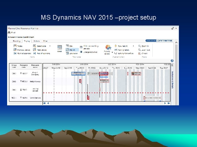Select the Week time scale icon
This screenshot has width=197, height=147.
click(60, 47)
